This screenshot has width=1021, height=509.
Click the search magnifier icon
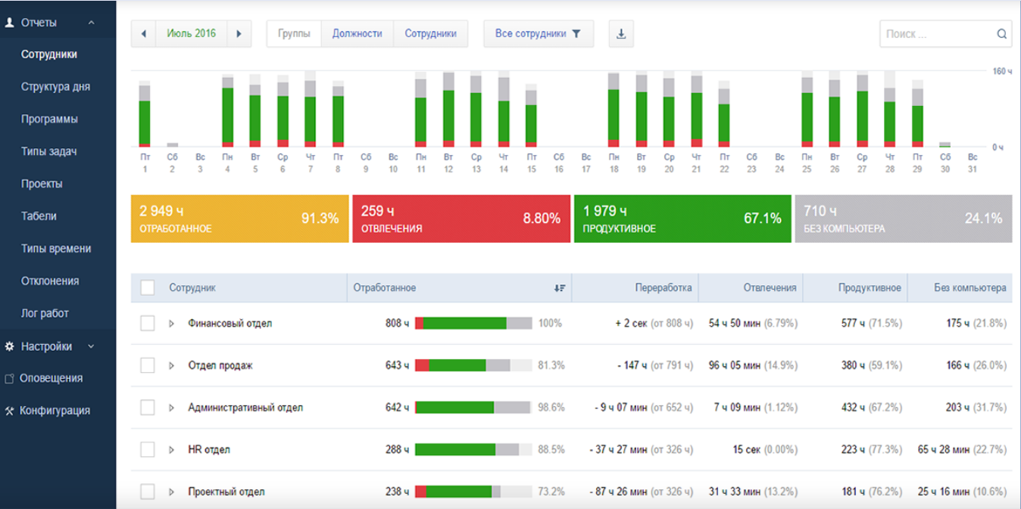coord(1001,34)
